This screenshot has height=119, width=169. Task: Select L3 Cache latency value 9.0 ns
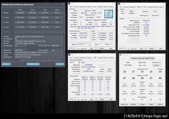click(x=57, y=27)
